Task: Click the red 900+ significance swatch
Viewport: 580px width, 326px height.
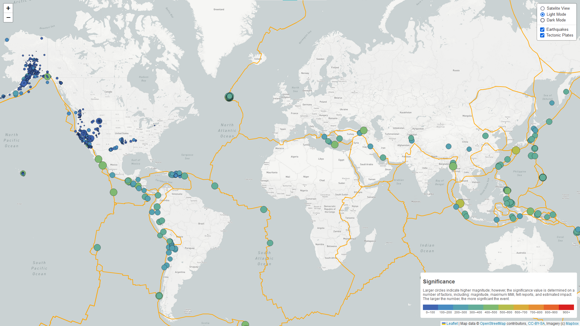Action: coord(566,307)
